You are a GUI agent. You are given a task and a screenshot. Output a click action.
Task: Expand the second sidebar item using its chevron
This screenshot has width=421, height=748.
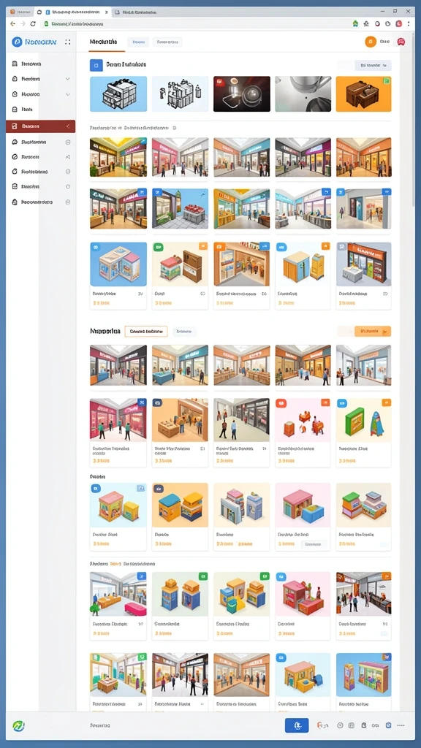point(68,79)
